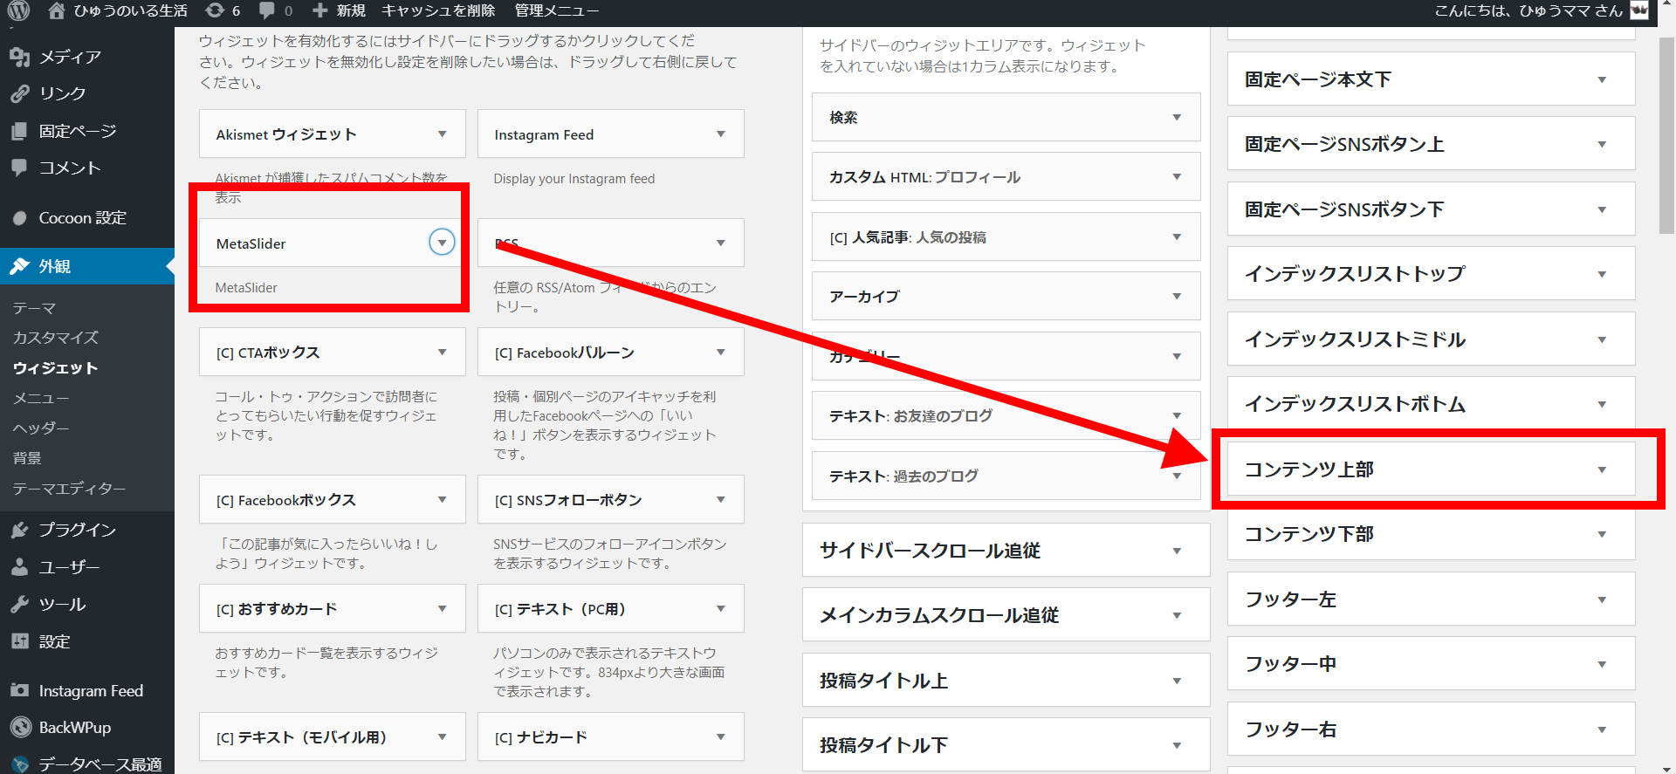
Task: Open the Plugins menu in the sidebar
Action: tap(19, 530)
